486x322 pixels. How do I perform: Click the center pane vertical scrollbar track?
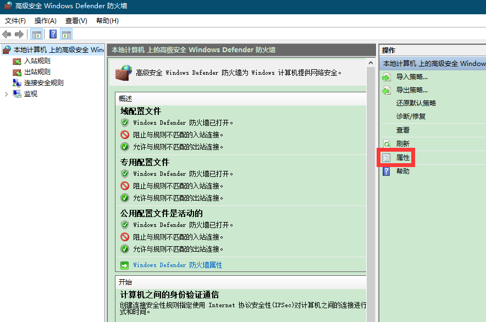[x=371, y=195]
